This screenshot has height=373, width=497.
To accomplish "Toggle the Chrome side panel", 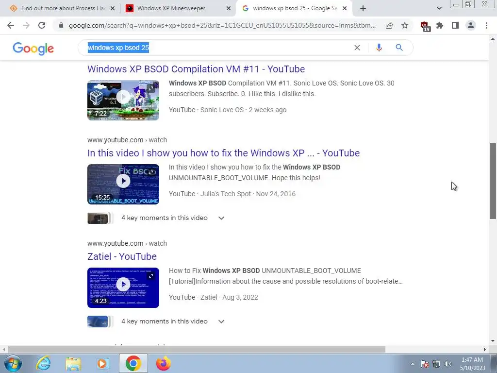I will click(455, 25).
